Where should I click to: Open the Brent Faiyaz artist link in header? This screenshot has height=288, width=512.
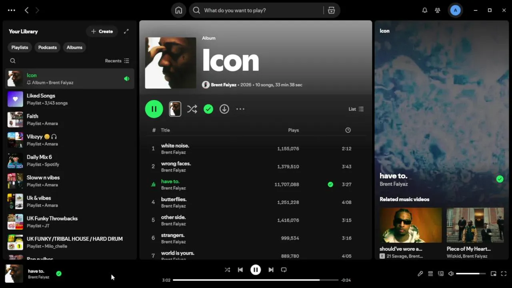tap(224, 85)
